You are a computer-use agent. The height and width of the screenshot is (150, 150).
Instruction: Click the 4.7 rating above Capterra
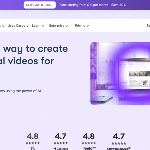(61, 136)
